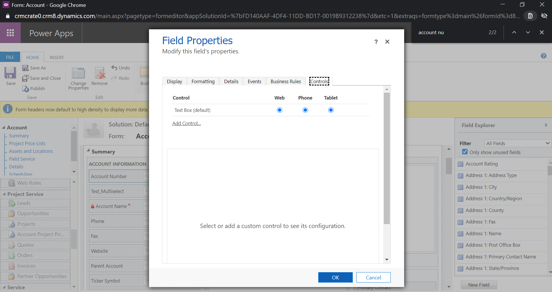Uncheck Only show unused fields
The width and height of the screenshot is (552, 292).
tap(465, 152)
